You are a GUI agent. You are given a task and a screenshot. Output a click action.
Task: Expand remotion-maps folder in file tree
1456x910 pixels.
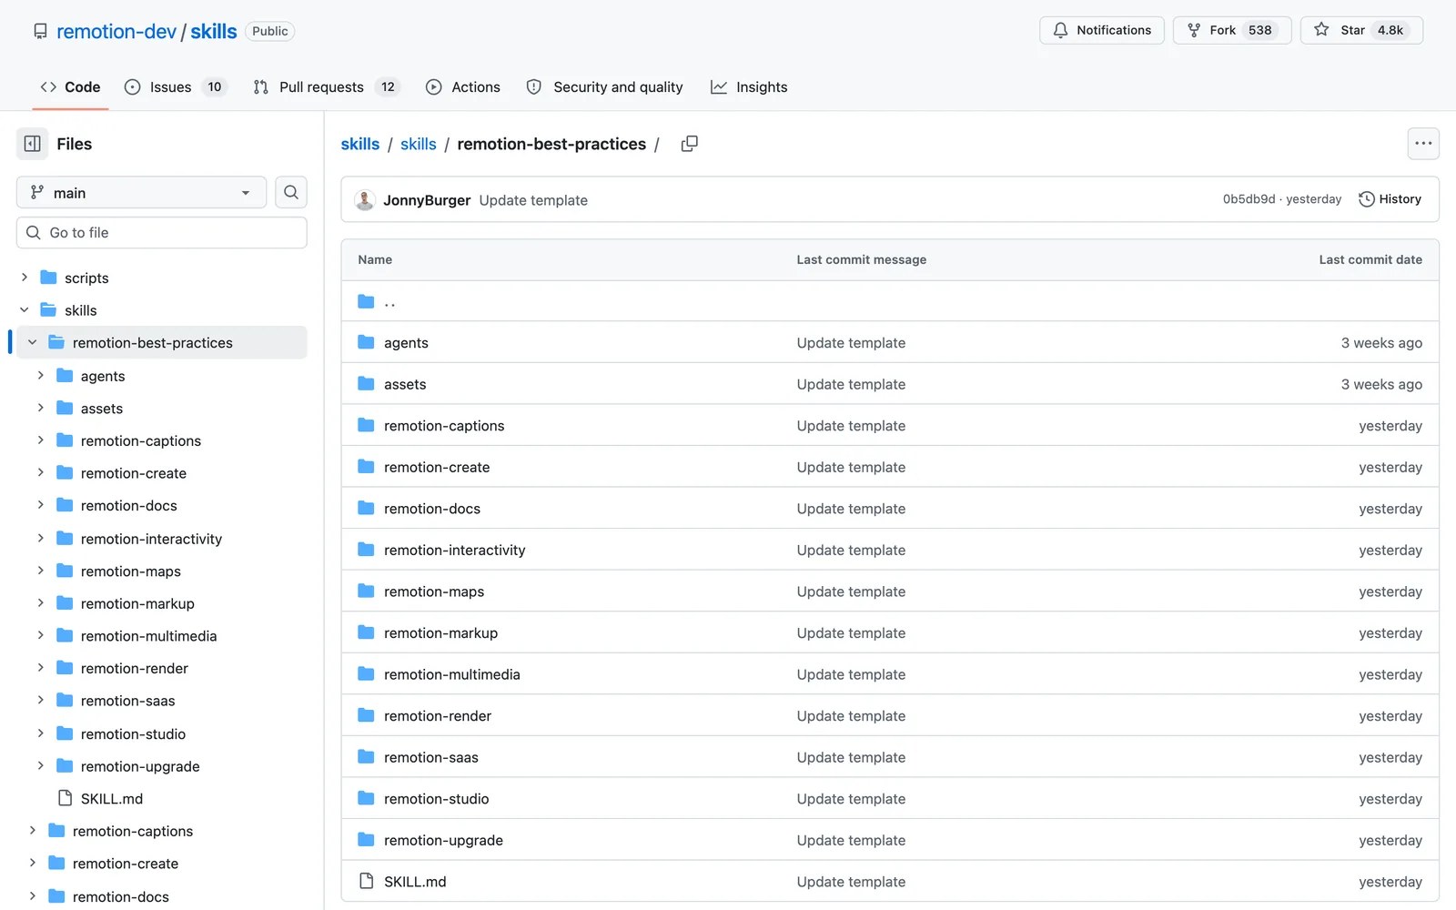41,571
